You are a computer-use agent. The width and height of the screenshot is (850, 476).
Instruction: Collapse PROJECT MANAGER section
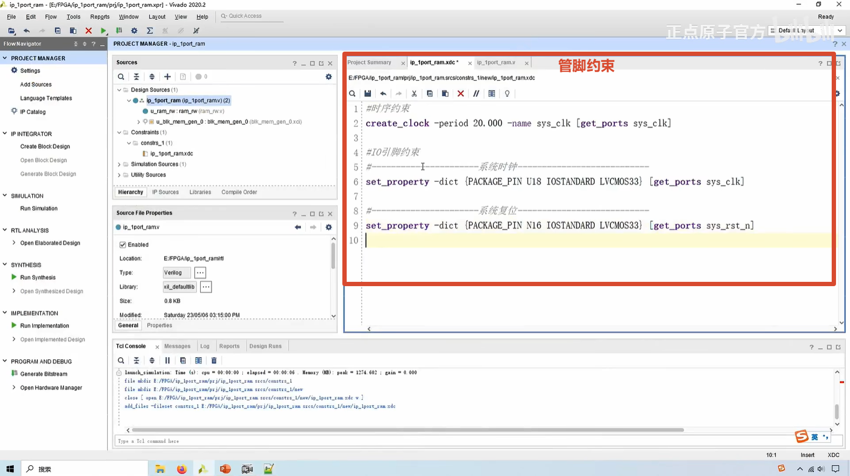click(5, 58)
